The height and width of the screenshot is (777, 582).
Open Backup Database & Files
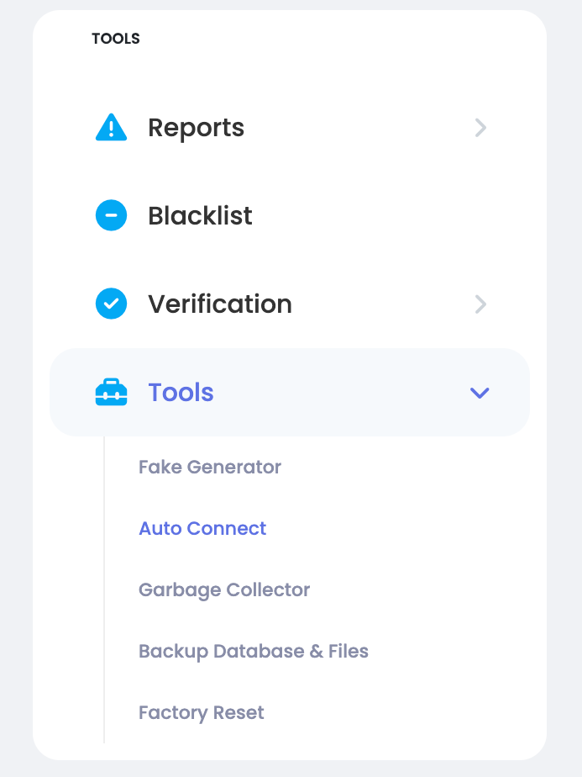pos(254,651)
